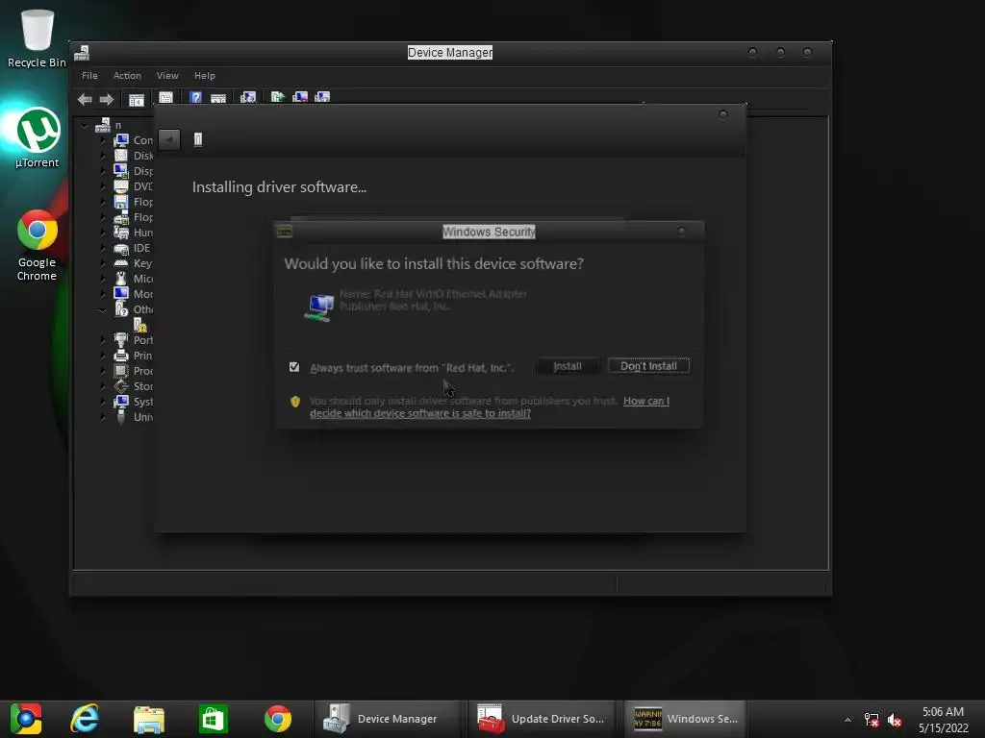Open 'How can I decide which device software' link
Viewport: 985px width, 738px height.
point(490,407)
